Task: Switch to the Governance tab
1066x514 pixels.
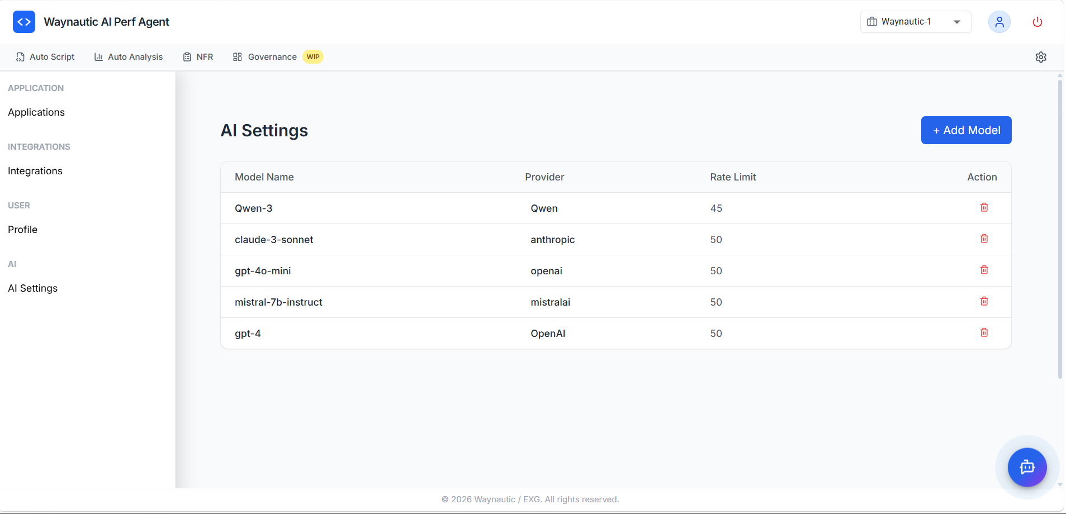Action: tap(272, 56)
